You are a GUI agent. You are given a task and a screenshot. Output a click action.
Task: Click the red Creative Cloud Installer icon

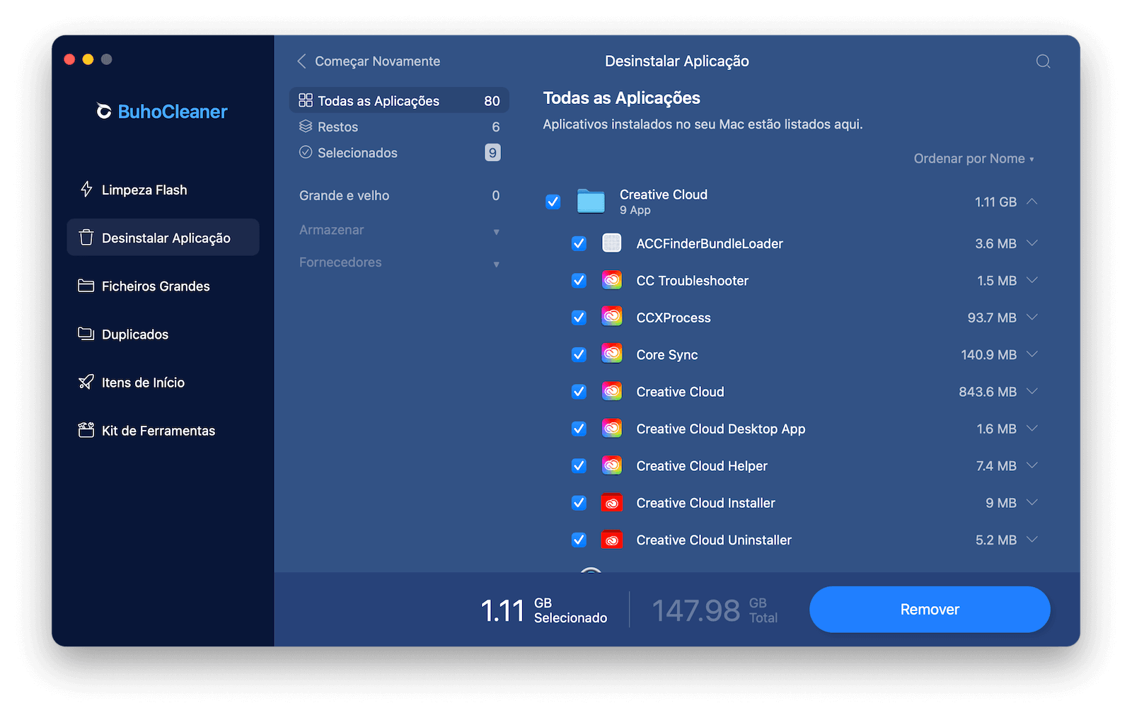612,503
